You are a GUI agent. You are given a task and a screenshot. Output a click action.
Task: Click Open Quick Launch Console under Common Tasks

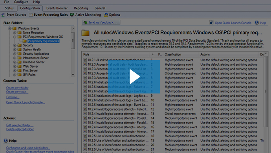click(26, 102)
